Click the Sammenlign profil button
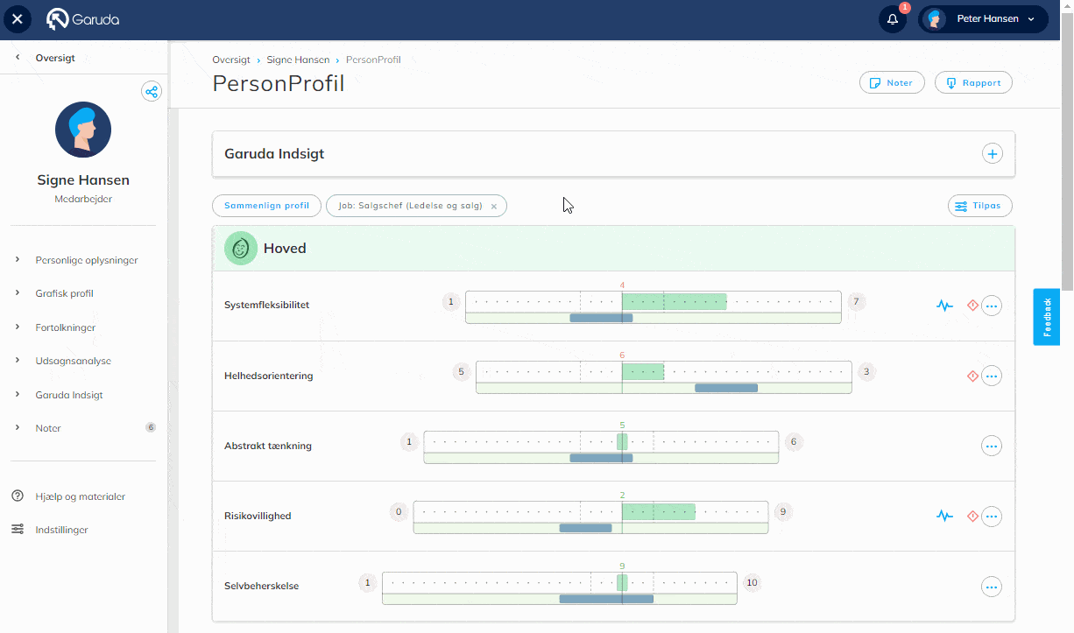 (x=266, y=206)
